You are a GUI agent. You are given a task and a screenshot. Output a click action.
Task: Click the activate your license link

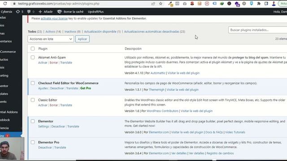[x=54, y=18]
